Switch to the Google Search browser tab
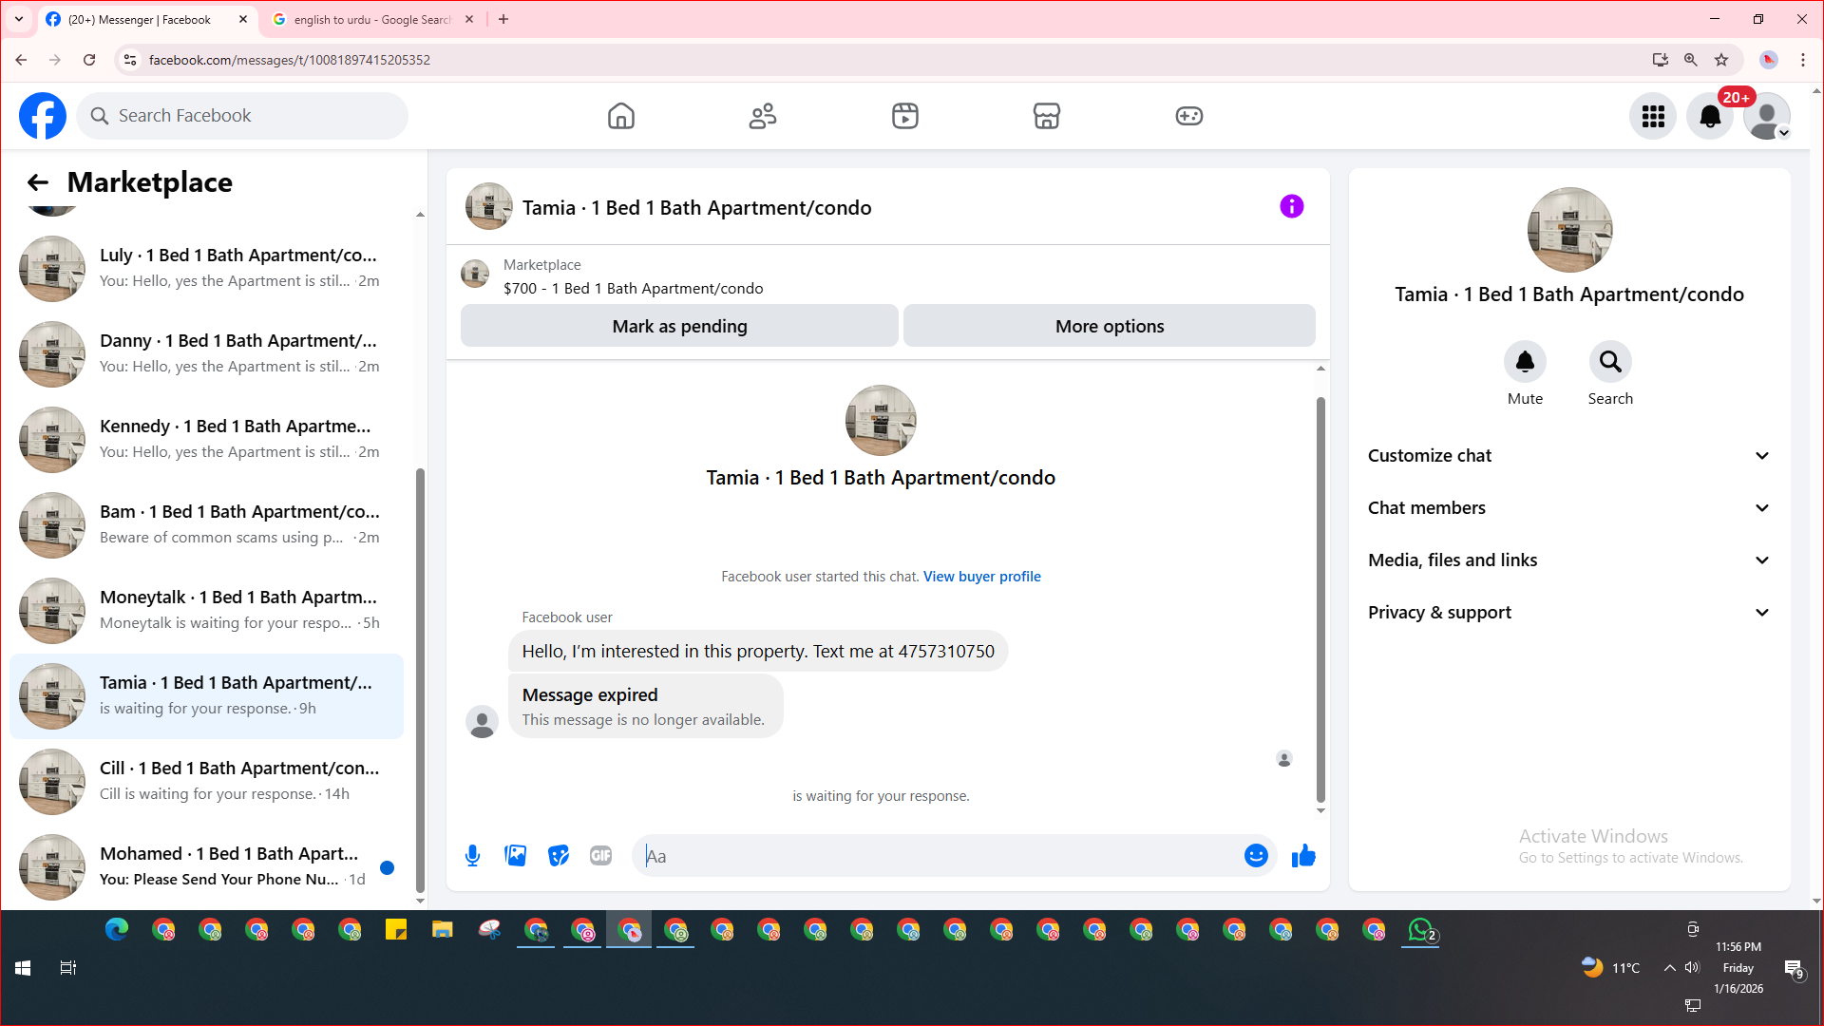This screenshot has width=1824, height=1026. pyautogui.click(x=370, y=19)
